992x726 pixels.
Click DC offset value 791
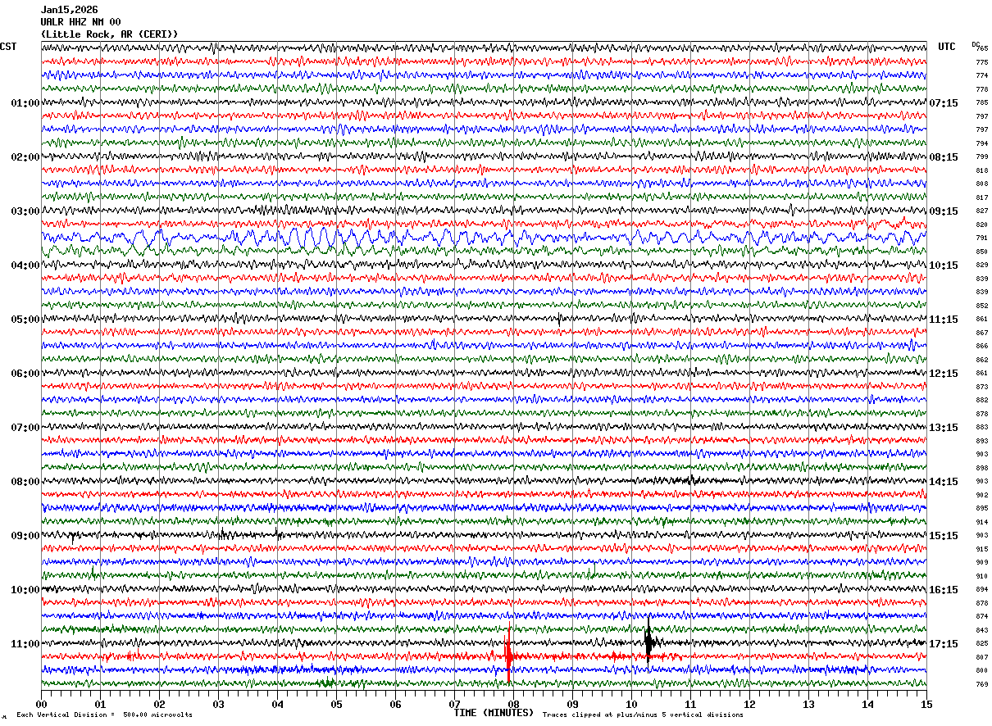pos(982,238)
